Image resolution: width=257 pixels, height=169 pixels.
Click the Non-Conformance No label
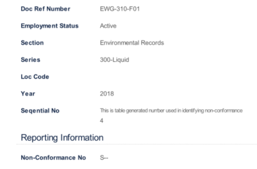(53, 158)
